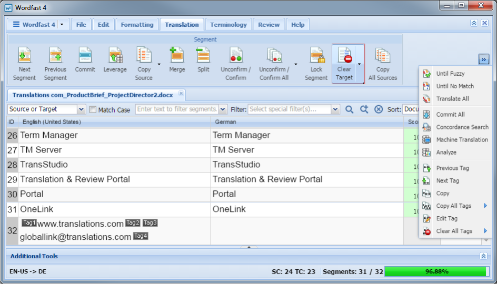497x284 pixels.
Task: Click the German column header
Action: pos(307,122)
